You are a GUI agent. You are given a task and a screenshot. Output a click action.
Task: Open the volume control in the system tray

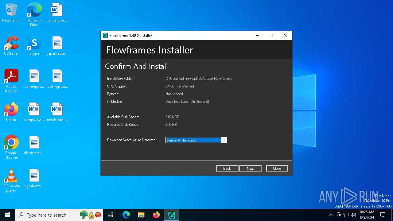click(x=353, y=215)
